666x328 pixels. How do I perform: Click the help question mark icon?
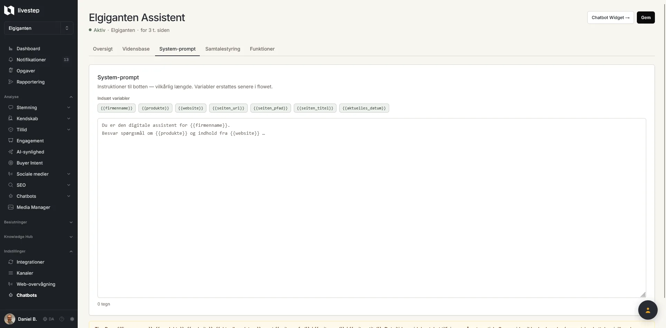[62, 319]
